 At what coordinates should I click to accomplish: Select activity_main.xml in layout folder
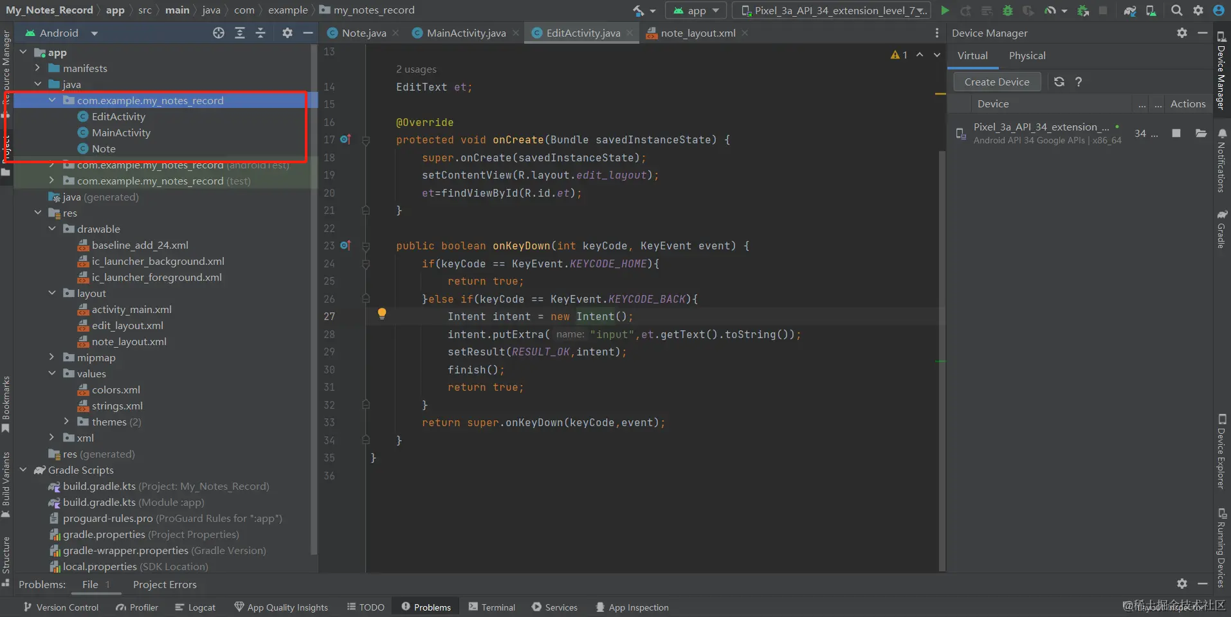[131, 309]
